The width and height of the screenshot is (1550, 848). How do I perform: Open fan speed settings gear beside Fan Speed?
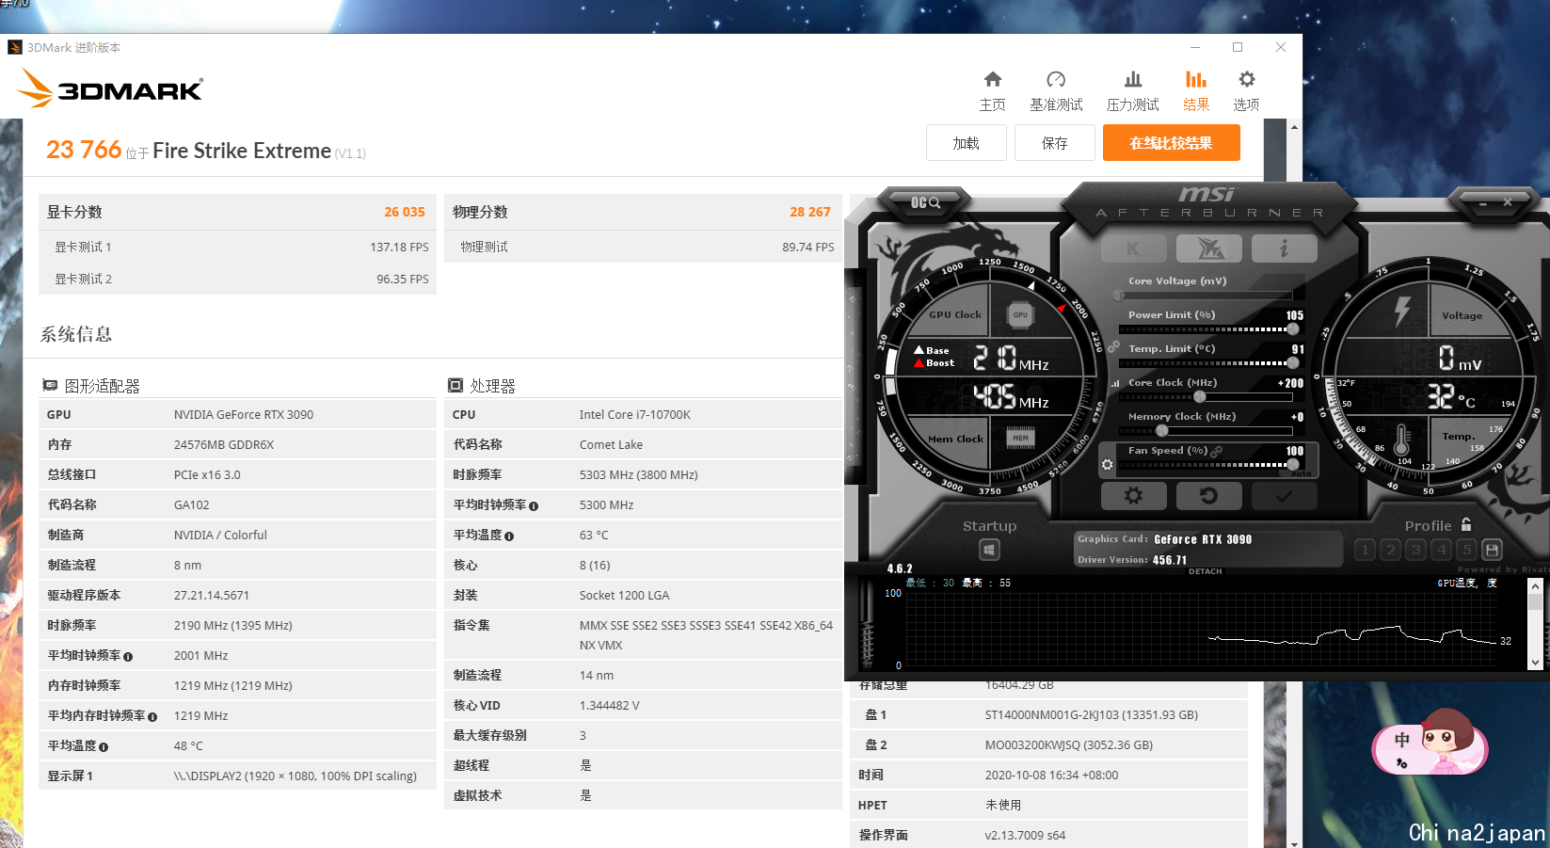[1107, 464]
